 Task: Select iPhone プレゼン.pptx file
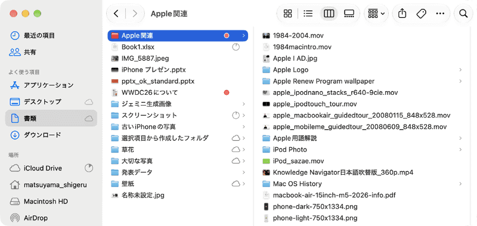[x=178, y=70]
